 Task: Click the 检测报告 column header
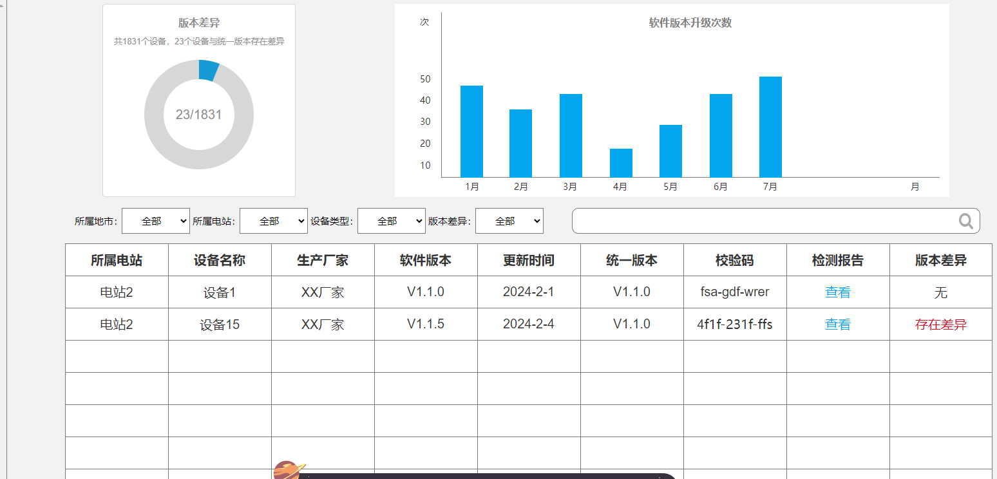point(838,260)
